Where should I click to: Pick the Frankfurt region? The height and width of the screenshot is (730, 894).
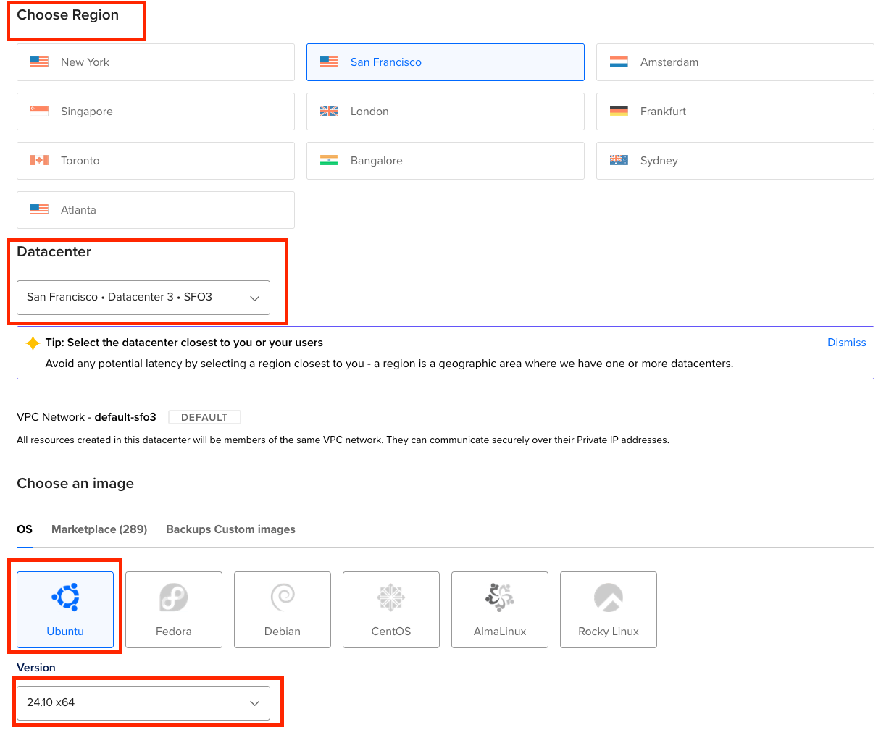(735, 112)
